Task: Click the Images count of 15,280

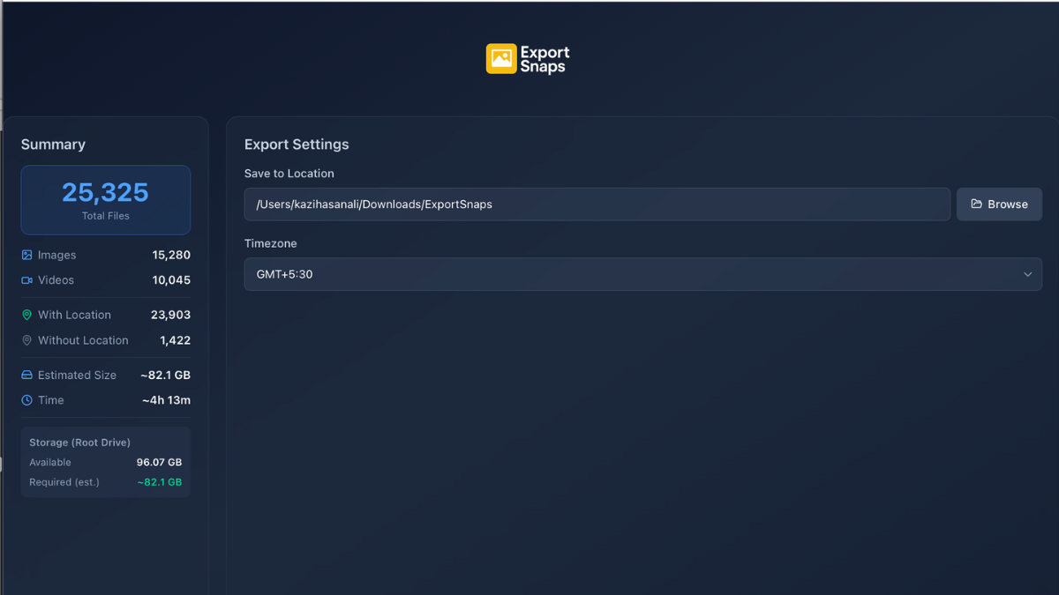Action: coord(170,255)
